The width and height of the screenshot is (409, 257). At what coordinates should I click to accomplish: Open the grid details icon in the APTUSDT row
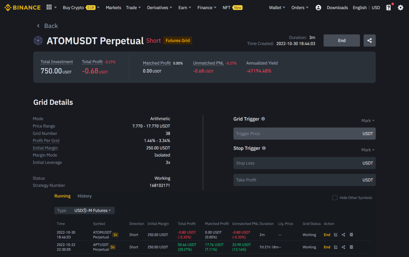(351, 247)
